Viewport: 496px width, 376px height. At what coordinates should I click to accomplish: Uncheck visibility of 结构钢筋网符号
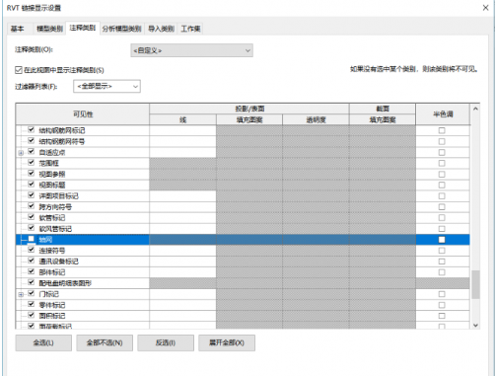(x=32, y=141)
